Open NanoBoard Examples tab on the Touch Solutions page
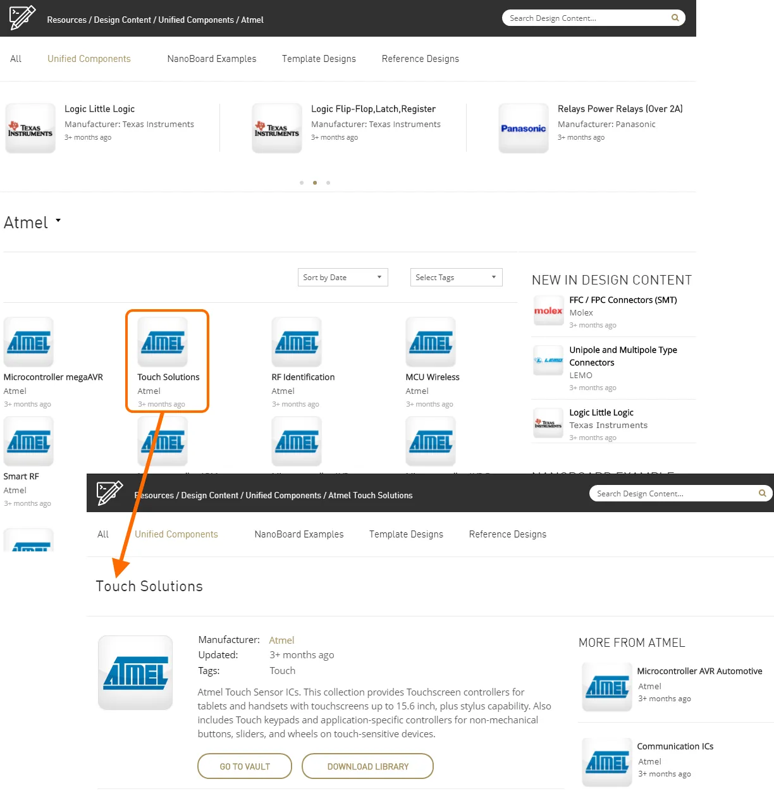This screenshot has width=774, height=791. pos(299,534)
